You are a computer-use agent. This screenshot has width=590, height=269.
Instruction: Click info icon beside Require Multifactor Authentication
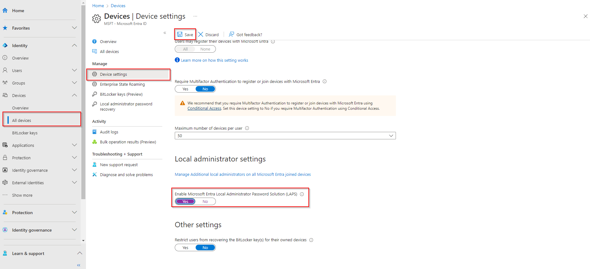[x=325, y=81]
